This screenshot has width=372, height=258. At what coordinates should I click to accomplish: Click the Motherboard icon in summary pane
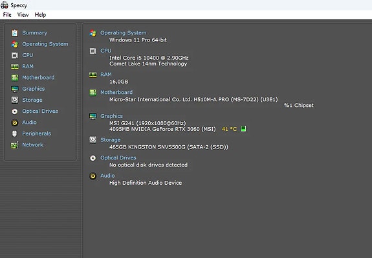pyautogui.click(x=93, y=93)
